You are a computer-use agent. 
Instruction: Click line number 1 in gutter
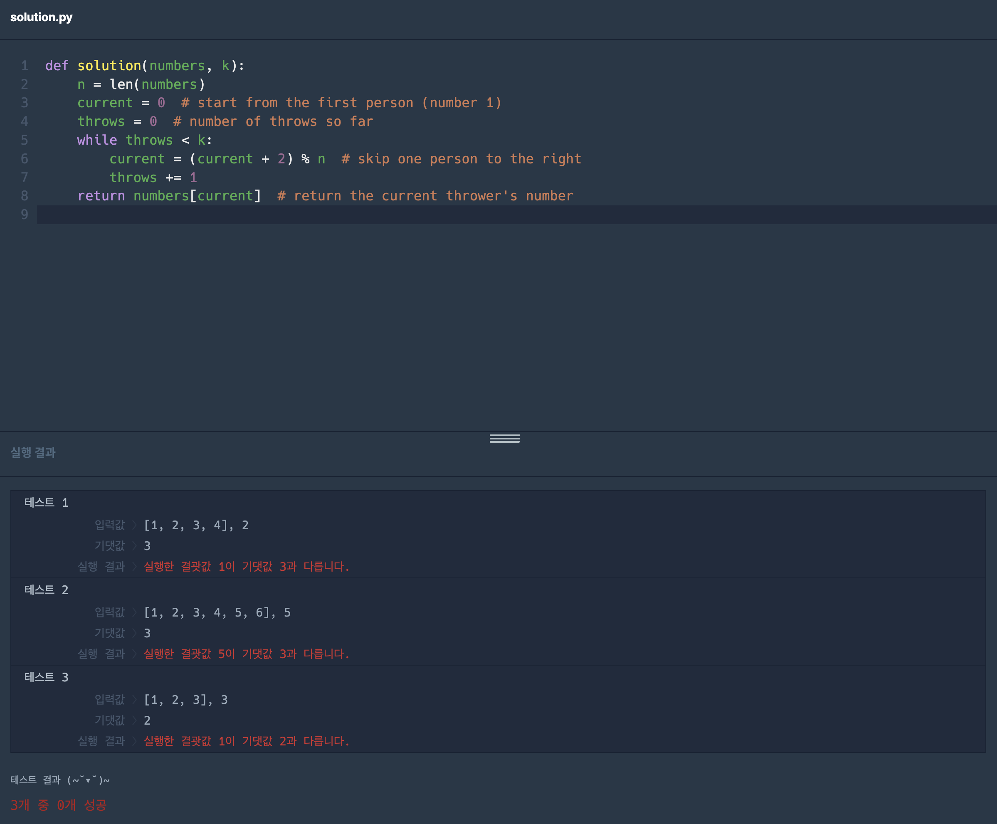point(25,66)
